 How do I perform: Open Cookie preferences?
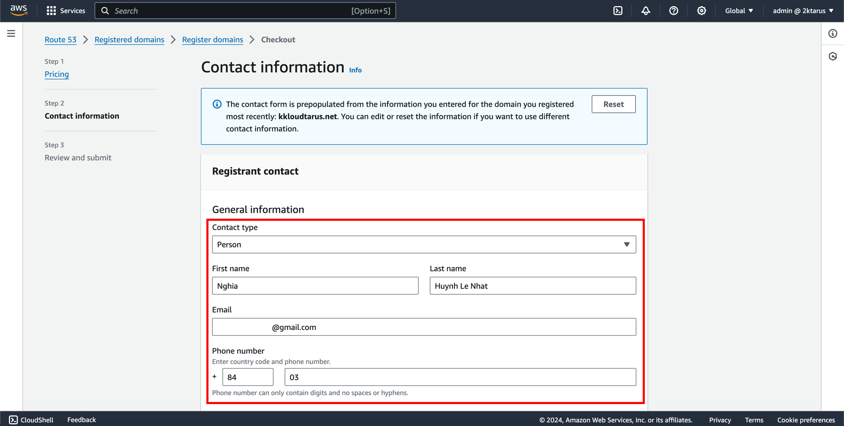tap(806, 420)
